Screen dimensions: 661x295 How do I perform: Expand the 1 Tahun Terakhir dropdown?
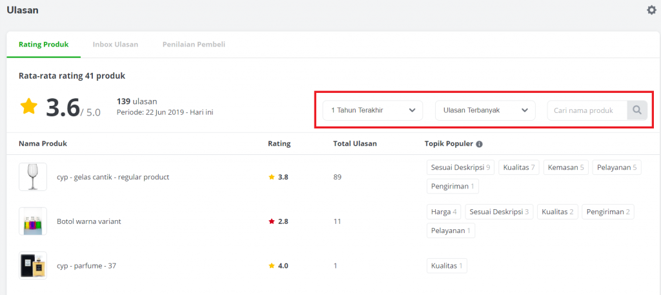coord(372,110)
